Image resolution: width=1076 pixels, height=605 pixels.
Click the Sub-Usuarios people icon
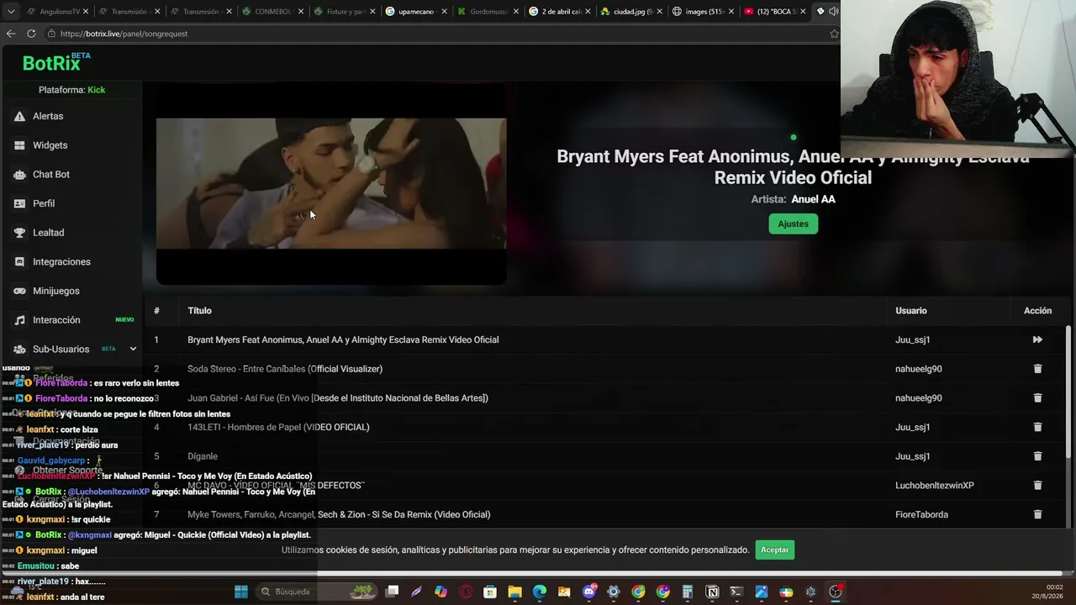click(x=19, y=350)
